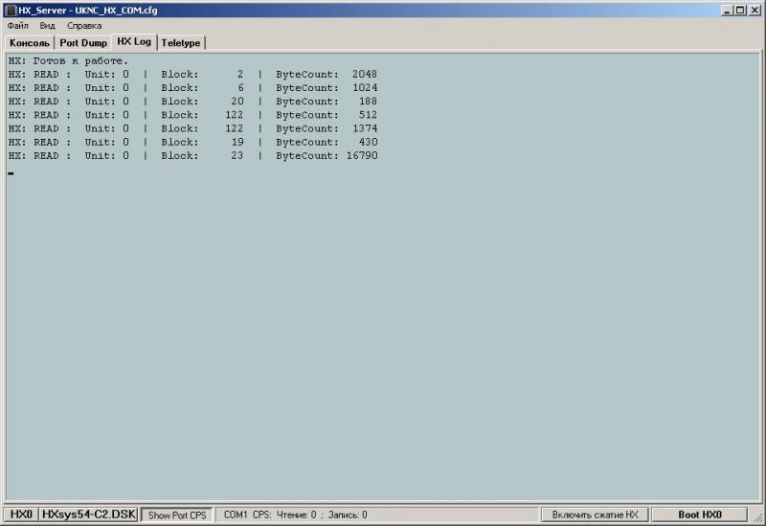Click the HXsys54-C2.DSK disk image name
The height and width of the screenshot is (526, 766).
coord(89,515)
